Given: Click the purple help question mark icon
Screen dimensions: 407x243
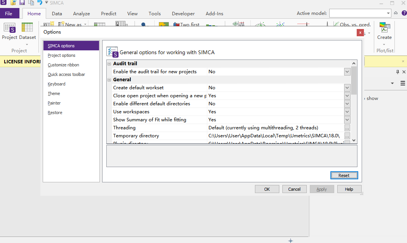Looking at the screenshot, I should pos(404,13).
